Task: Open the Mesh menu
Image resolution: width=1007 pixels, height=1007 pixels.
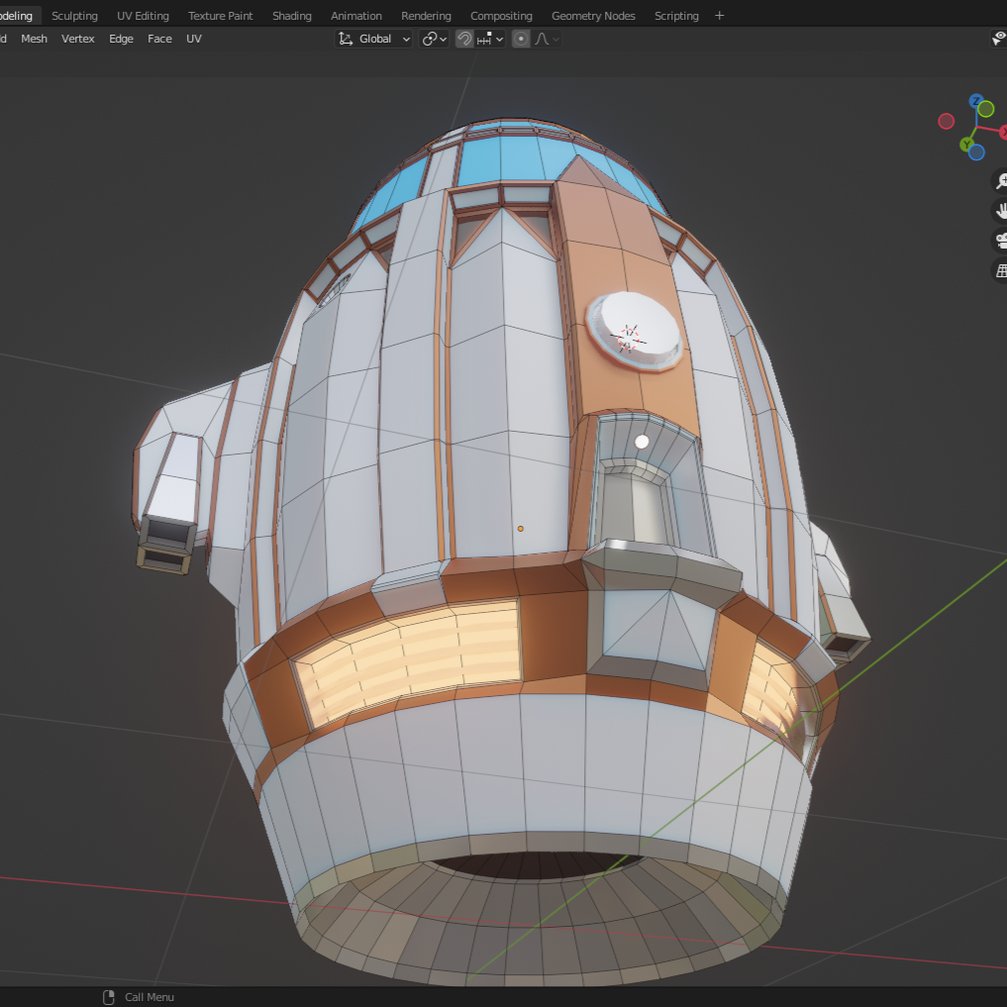Action: pos(34,39)
